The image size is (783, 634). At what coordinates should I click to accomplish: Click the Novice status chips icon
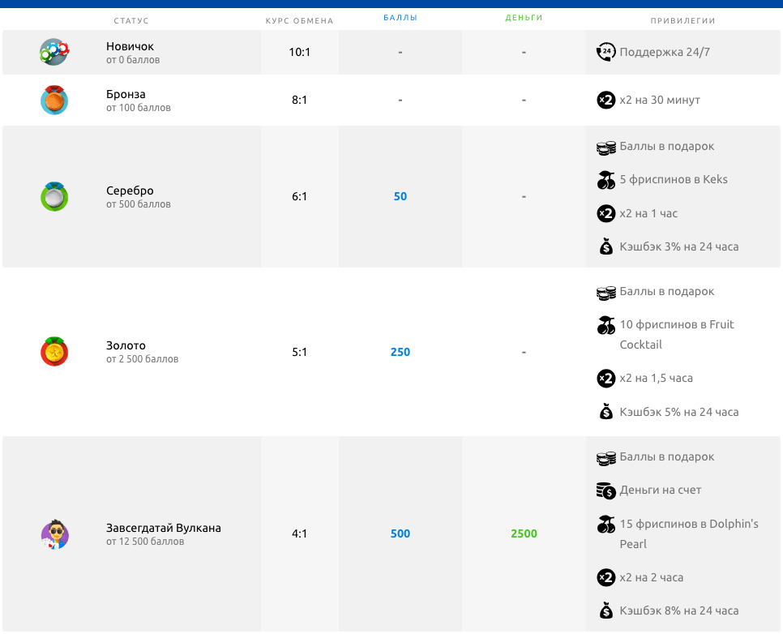tap(54, 52)
